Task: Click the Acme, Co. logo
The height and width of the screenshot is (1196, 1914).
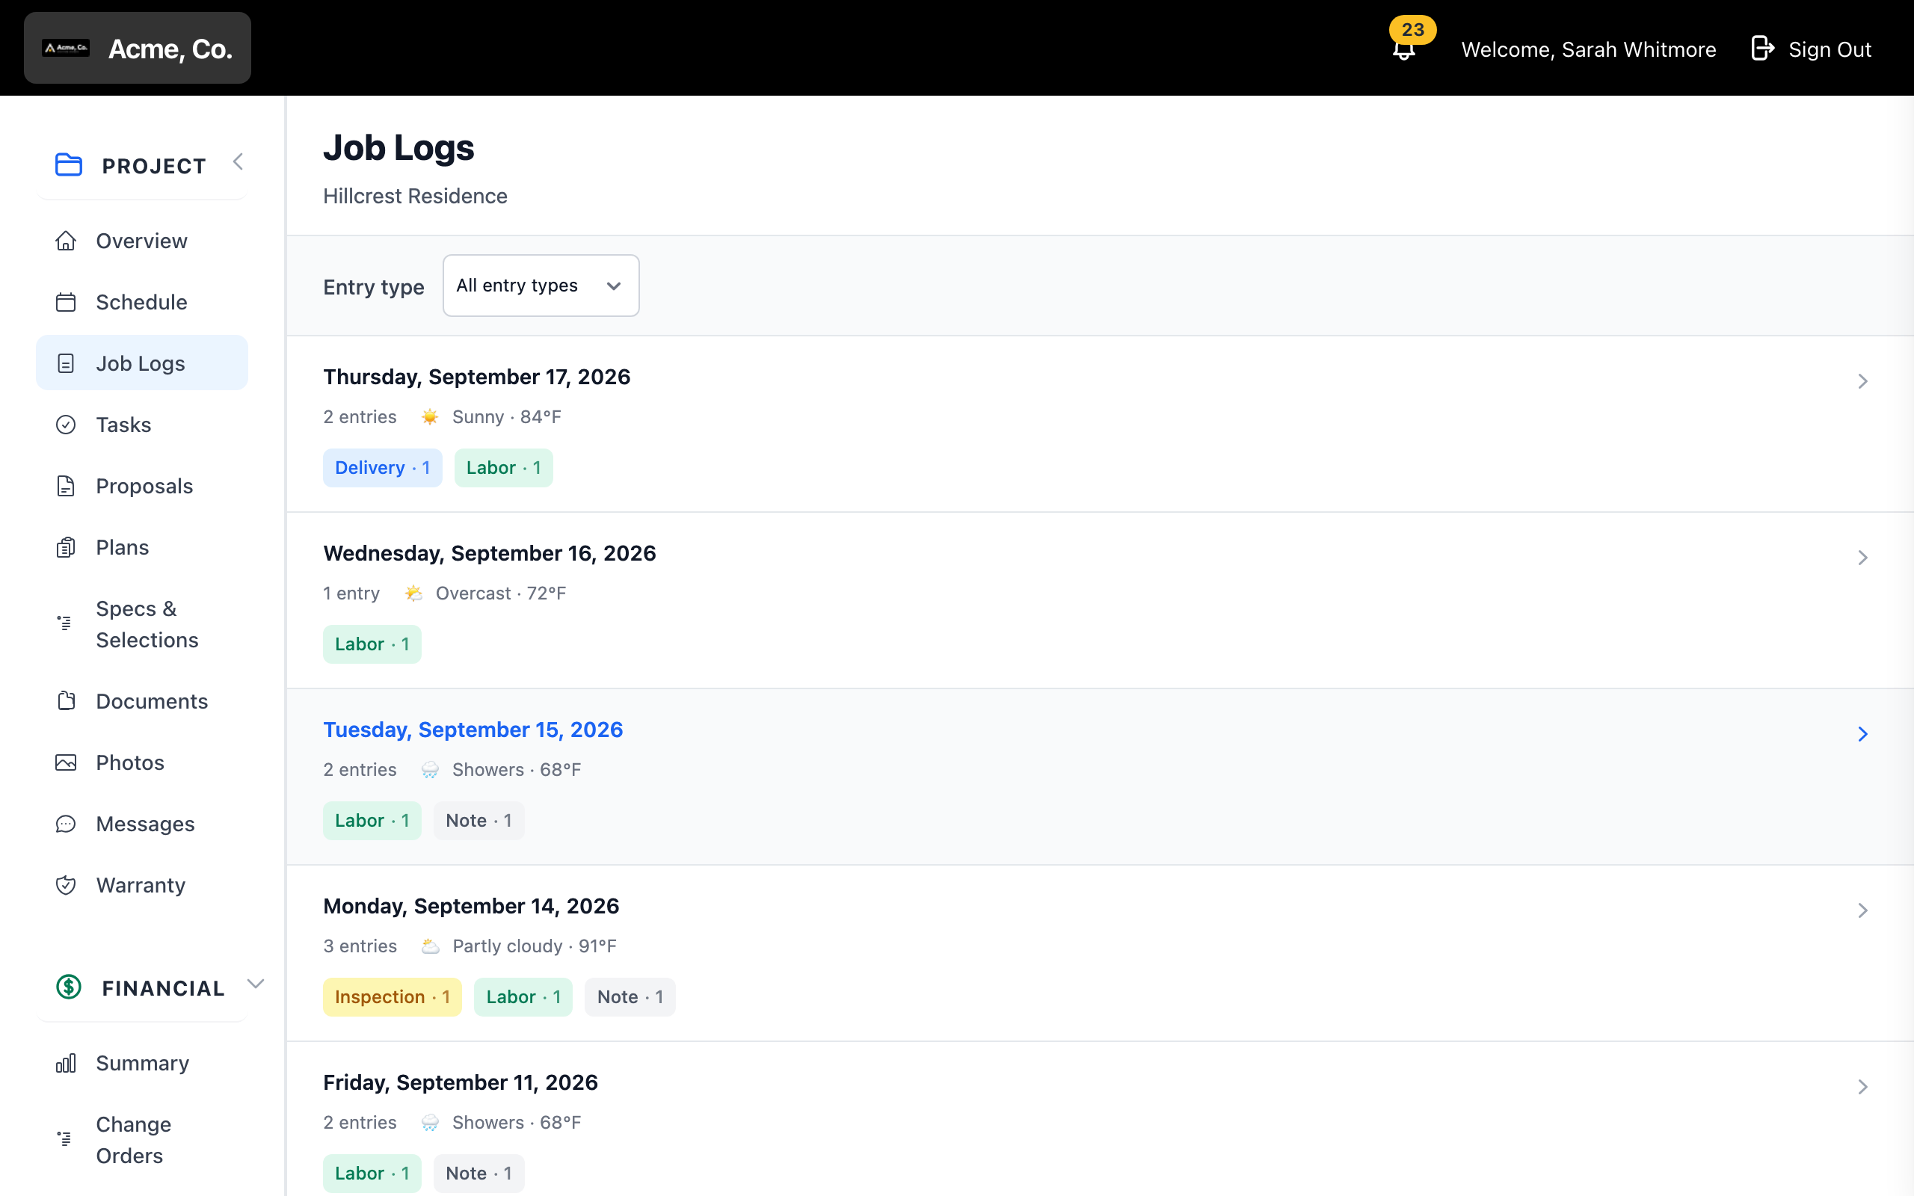Action: [66, 49]
